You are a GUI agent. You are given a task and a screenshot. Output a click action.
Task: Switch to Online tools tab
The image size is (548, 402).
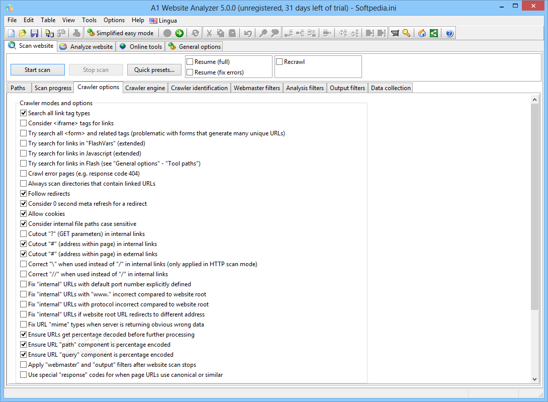tap(140, 46)
